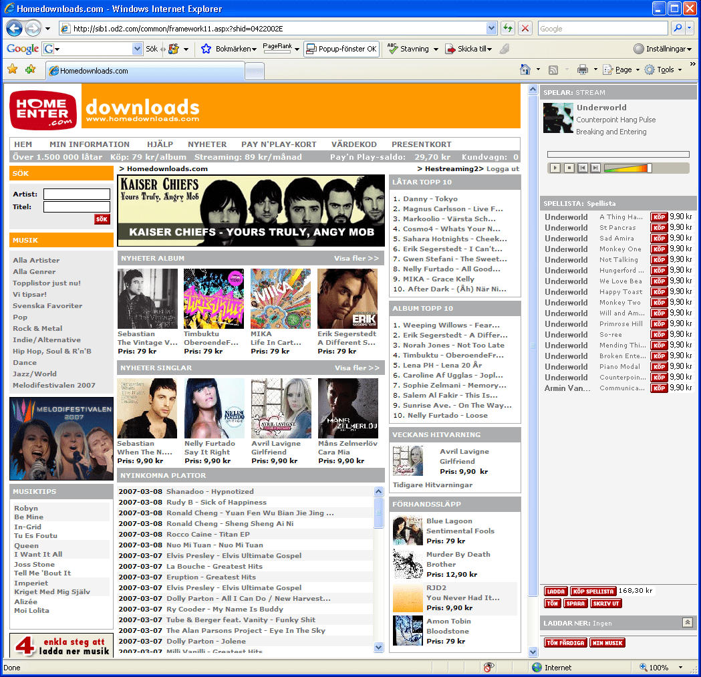Screen dimensions: 701x677
Task: Click the Next track player button
Action: (595, 168)
